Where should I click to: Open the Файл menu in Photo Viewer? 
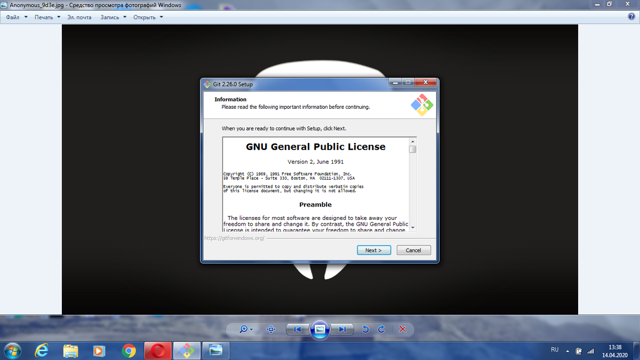[x=17, y=17]
